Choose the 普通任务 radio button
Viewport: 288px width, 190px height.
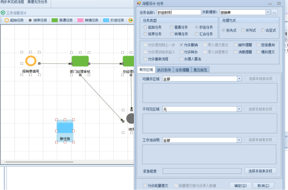coord(172,27)
